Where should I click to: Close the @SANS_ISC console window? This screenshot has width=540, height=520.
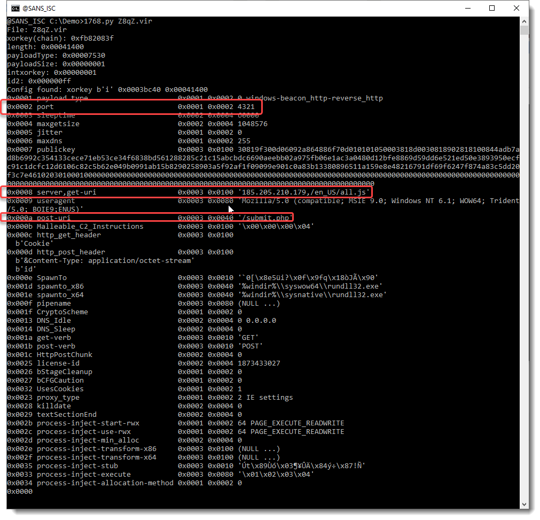(516, 8)
